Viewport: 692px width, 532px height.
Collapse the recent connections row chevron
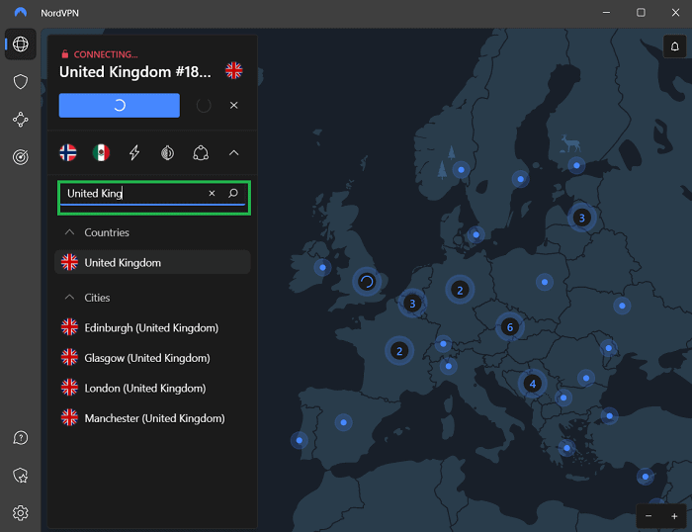pyautogui.click(x=234, y=152)
